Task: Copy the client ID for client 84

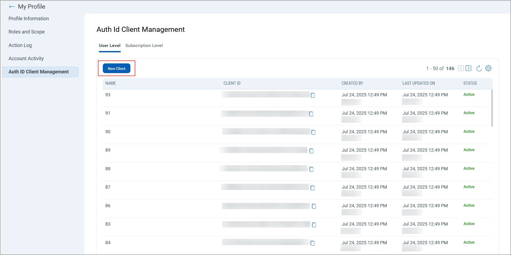Action: (312, 243)
